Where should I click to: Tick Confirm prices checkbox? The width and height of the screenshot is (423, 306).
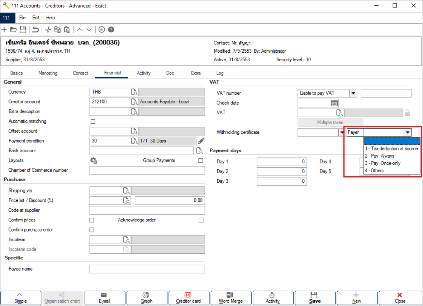pyautogui.click(x=92, y=220)
